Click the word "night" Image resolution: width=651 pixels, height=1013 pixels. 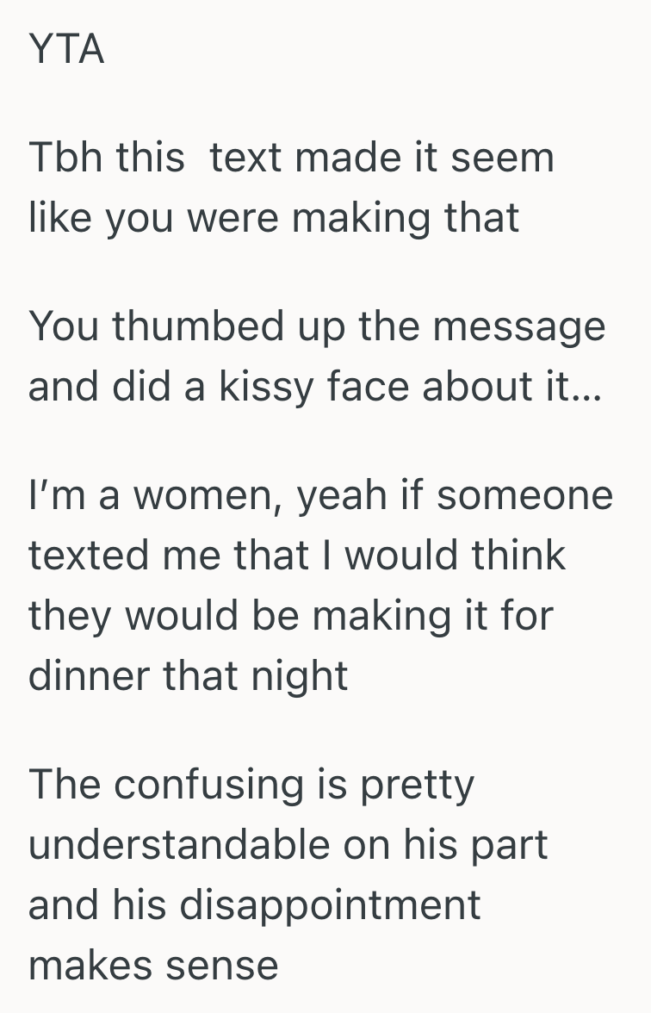[300, 676]
